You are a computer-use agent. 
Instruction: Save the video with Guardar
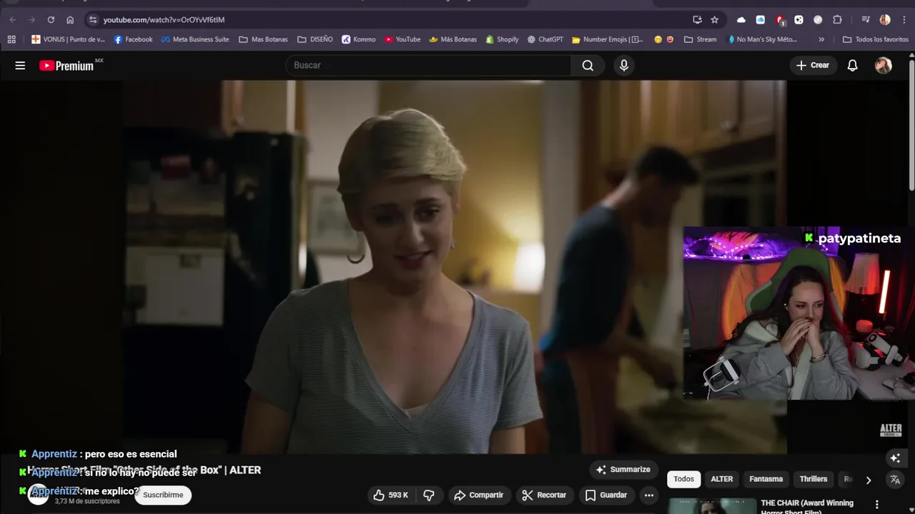pyautogui.click(x=605, y=495)
